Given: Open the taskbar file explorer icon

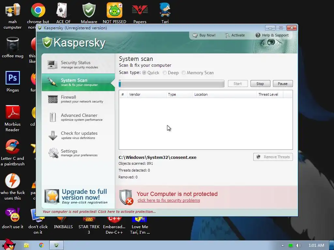Looking at the screenshot, I should point(26,245).
